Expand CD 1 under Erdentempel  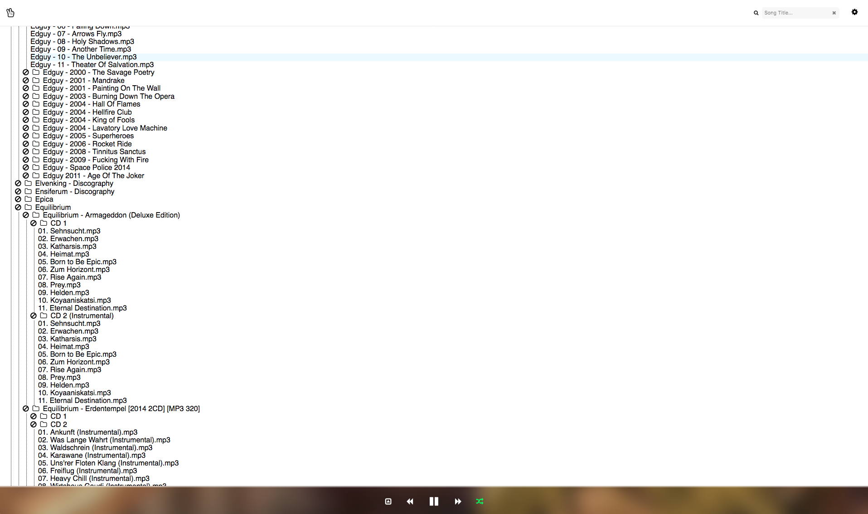(58, 417)
